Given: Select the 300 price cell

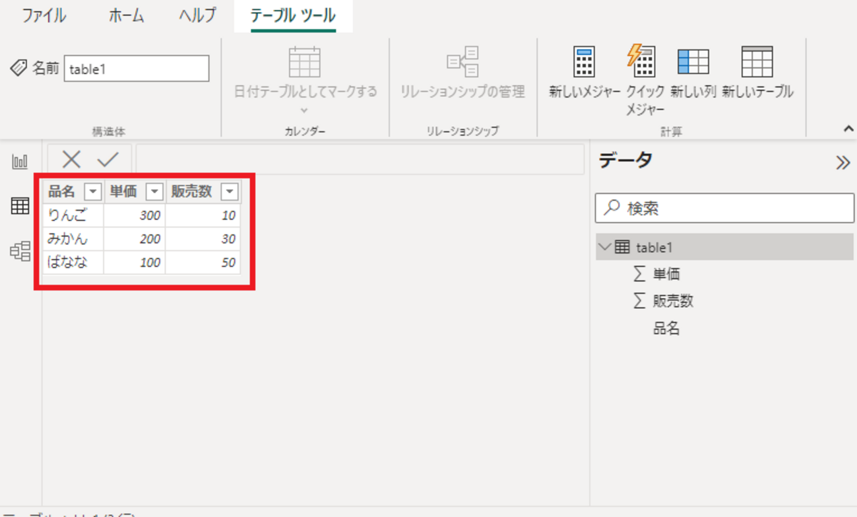Looking at the screenshot, I should [x=135, y=215].
